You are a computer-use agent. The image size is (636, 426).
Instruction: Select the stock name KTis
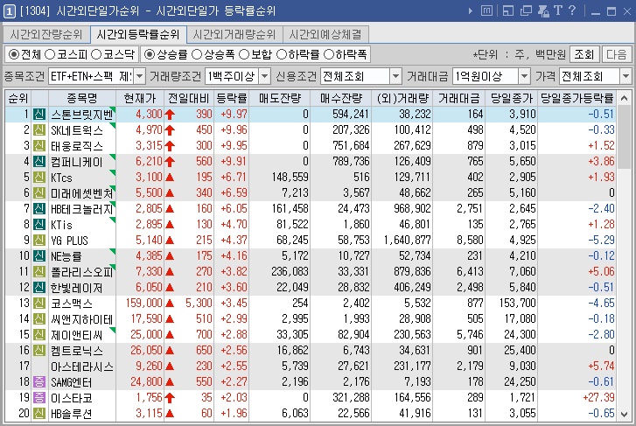pos(61,225)
